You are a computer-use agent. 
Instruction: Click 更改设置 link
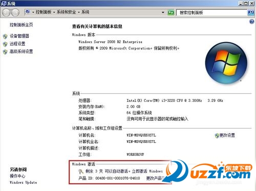[x=227, y=135]
